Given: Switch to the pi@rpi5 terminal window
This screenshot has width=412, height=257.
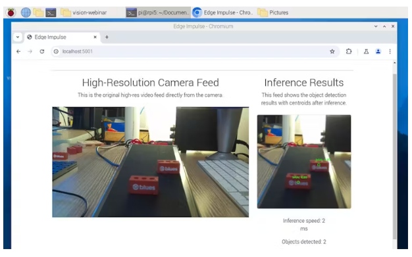Looking at the screenshot, I should (x=158, y=12).
